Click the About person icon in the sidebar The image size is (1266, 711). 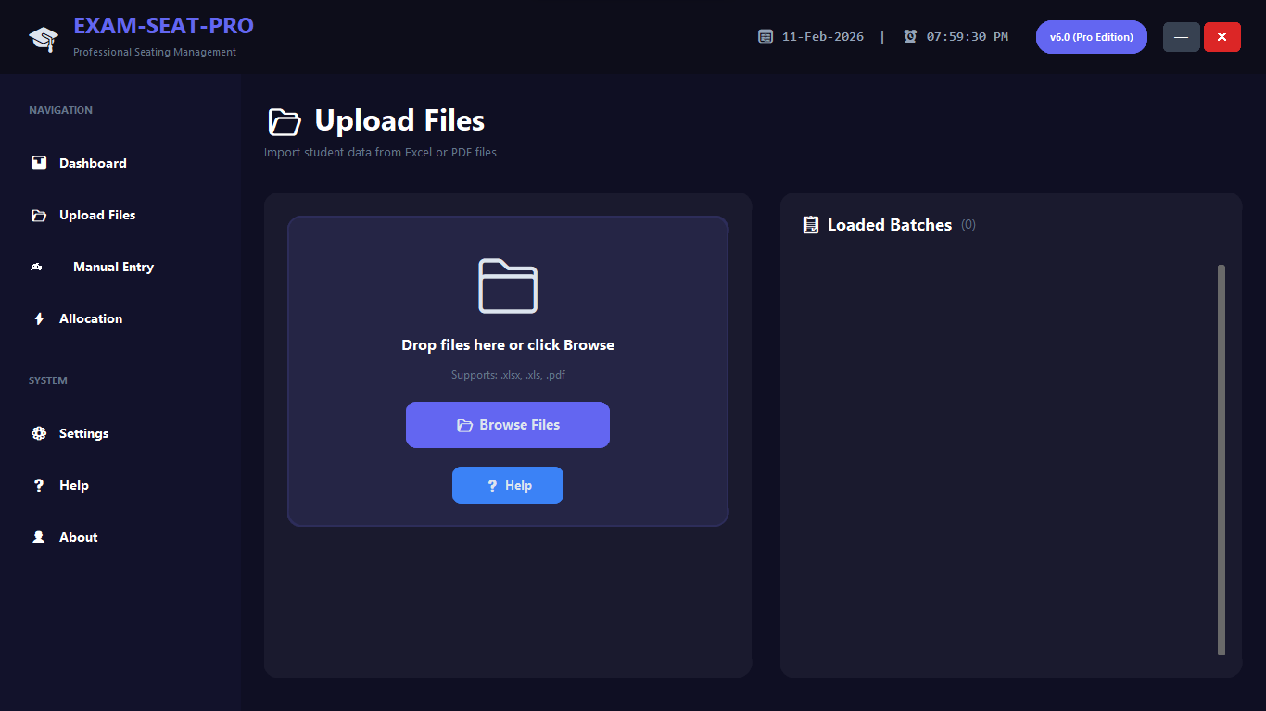(x=39, y=537)
